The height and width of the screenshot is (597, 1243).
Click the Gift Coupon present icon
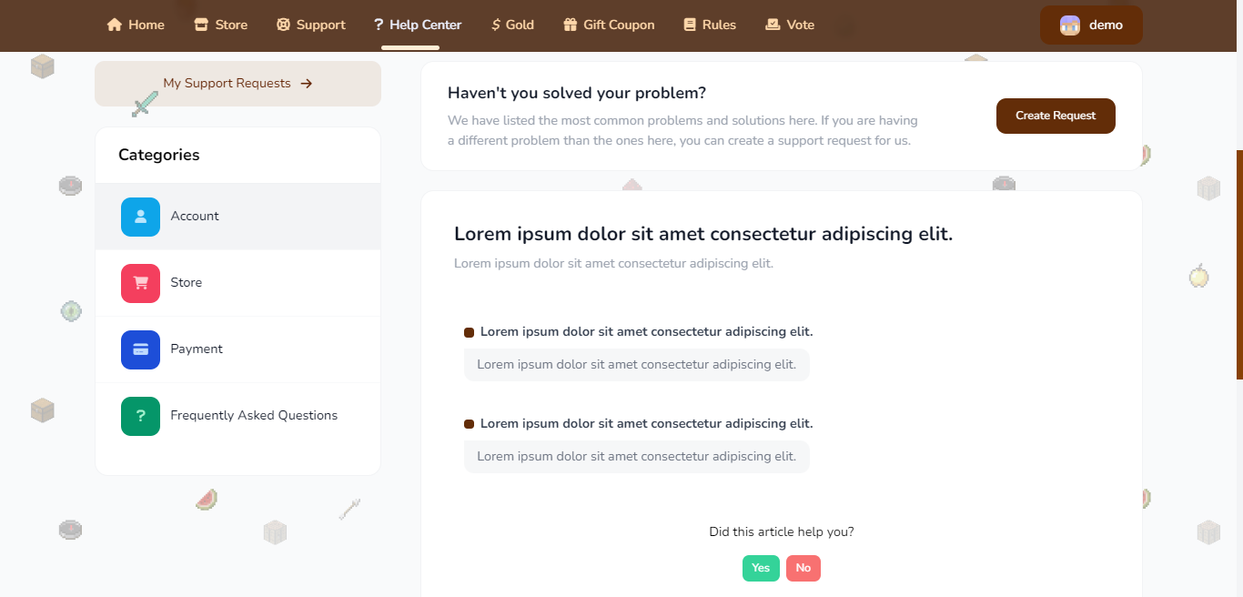[571, 25]
